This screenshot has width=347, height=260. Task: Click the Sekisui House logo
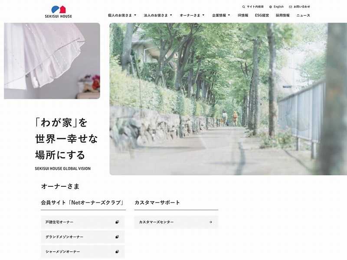coord(59,12)
